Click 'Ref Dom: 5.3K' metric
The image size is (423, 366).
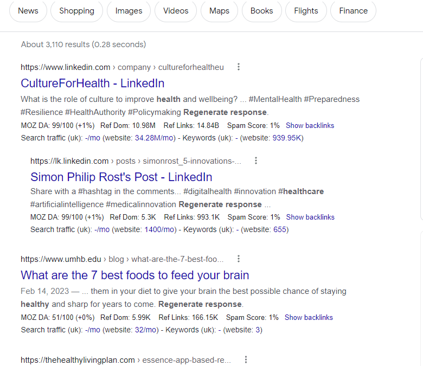coord(133,217)
